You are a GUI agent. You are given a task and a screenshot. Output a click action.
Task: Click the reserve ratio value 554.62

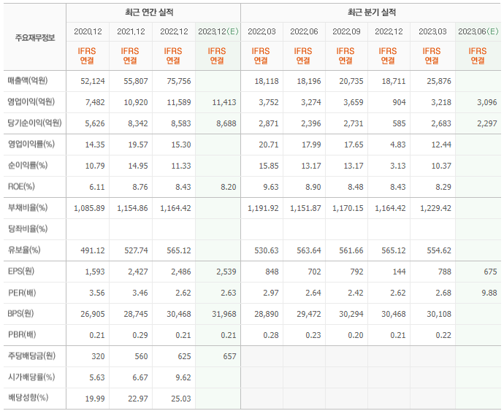click(x=439, y=250)
